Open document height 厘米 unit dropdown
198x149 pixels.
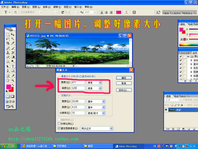pyautogui.click(x=104, y=107)
